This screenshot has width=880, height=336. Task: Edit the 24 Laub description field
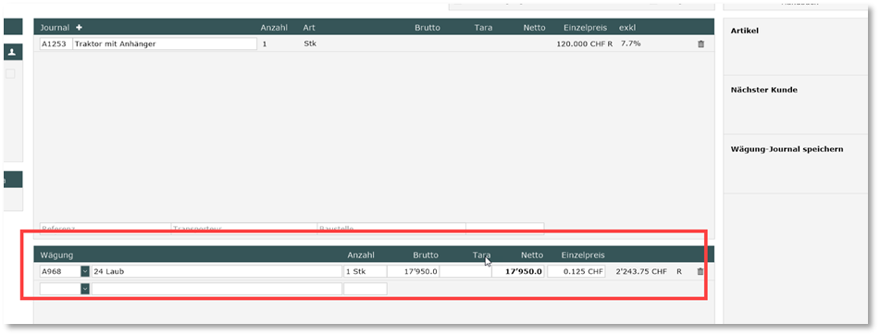[217, 271]
